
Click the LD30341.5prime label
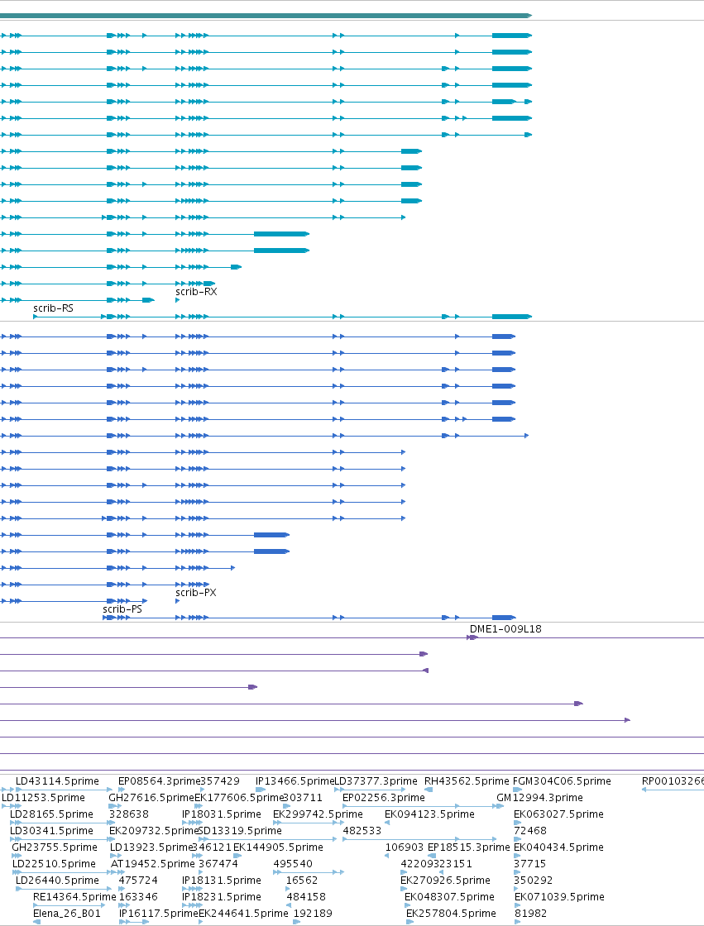tap(51, 831)
